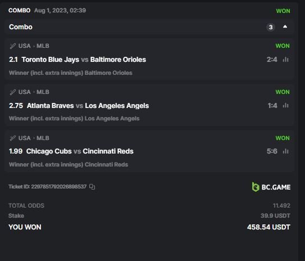
Task: Click the 458.54 USDT winnings amount
Action: pos(268,227)
